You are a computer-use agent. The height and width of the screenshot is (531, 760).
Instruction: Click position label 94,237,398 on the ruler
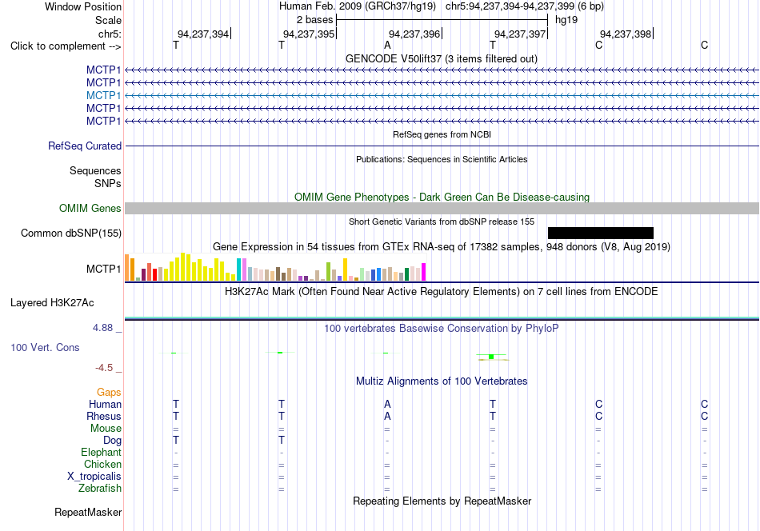tap(626, 34)
